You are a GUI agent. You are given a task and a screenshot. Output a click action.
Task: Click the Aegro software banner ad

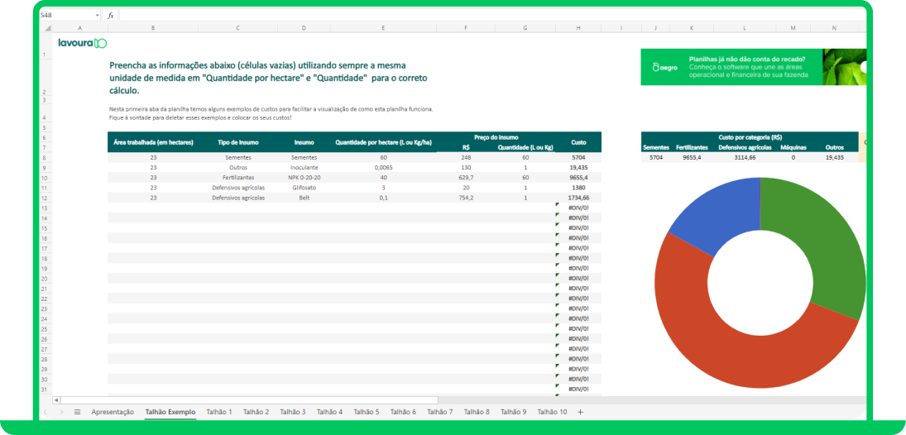point(754,67)
